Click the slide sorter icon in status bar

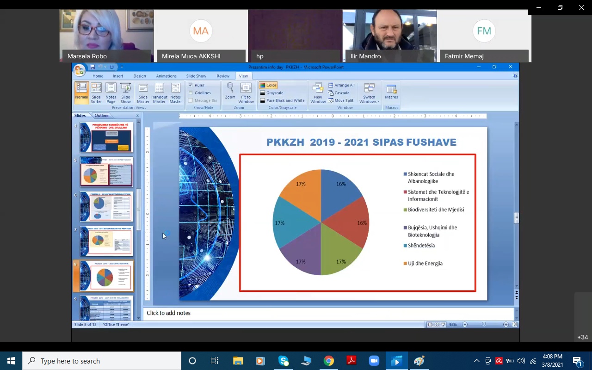(437, 325)
